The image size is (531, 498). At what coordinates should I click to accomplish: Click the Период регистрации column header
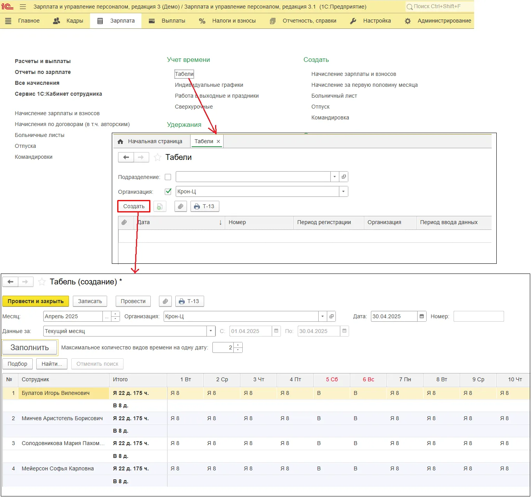point(328,222)
